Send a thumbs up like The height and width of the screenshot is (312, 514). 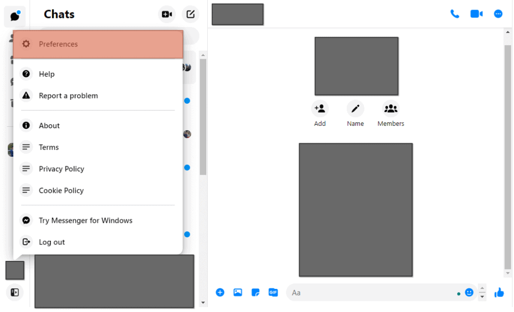coord(498,292)
